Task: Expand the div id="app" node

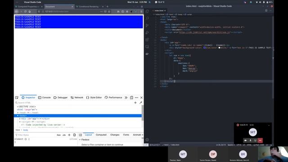Action: [20, 119]
